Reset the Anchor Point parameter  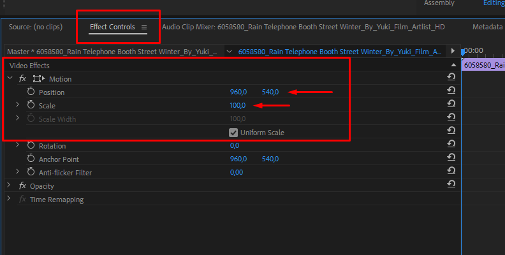pos(451,157)
